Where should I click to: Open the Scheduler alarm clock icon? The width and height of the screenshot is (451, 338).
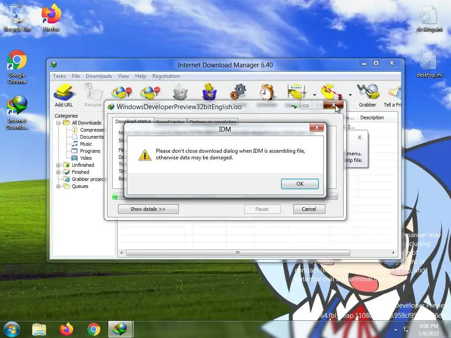click(267, 92)
